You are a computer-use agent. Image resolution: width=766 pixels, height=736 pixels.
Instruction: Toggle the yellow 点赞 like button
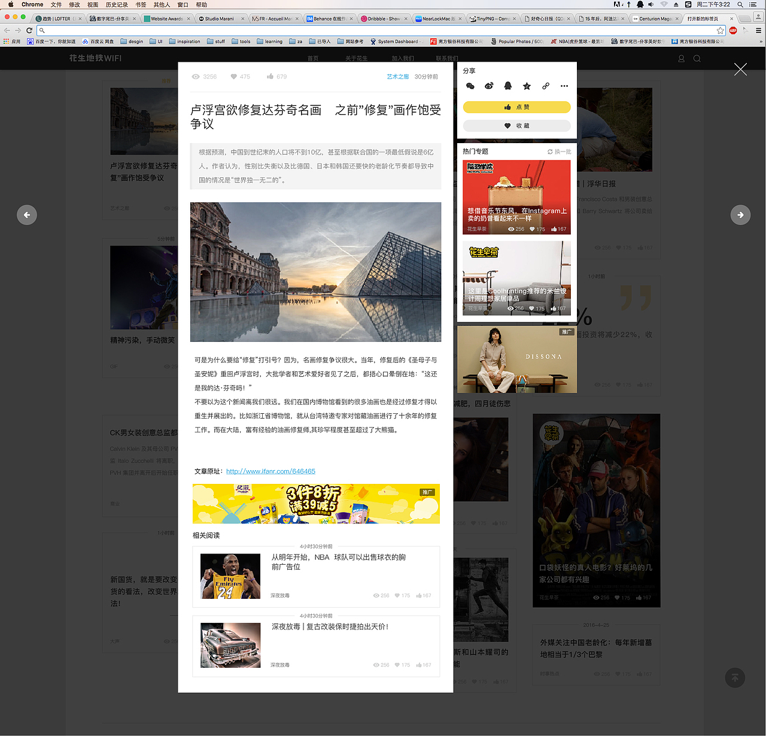click(516, 107)
